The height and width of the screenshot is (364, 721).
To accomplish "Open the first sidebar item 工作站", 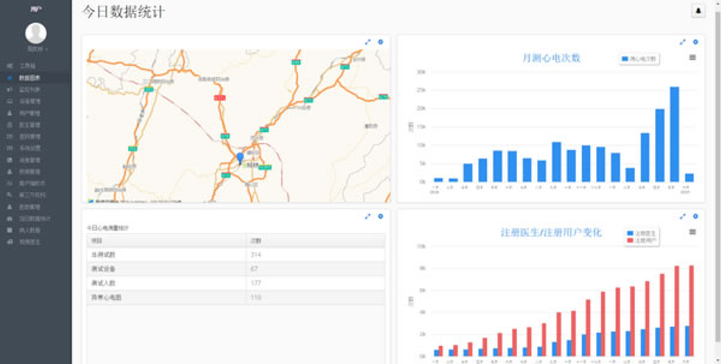I will tap(36, 66).
